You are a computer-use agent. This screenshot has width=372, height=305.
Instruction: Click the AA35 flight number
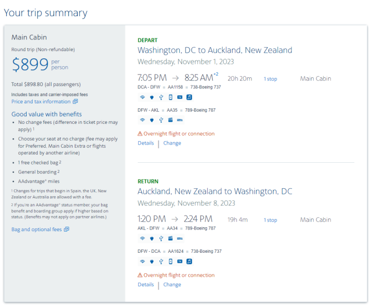[x=172, y=110]
